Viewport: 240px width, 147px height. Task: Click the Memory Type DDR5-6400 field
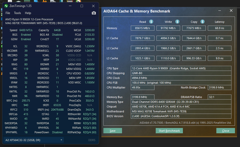[x=181, y=102]
